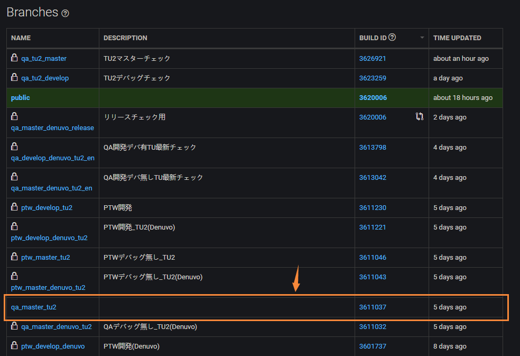Open the public branch

pos(20,98)
